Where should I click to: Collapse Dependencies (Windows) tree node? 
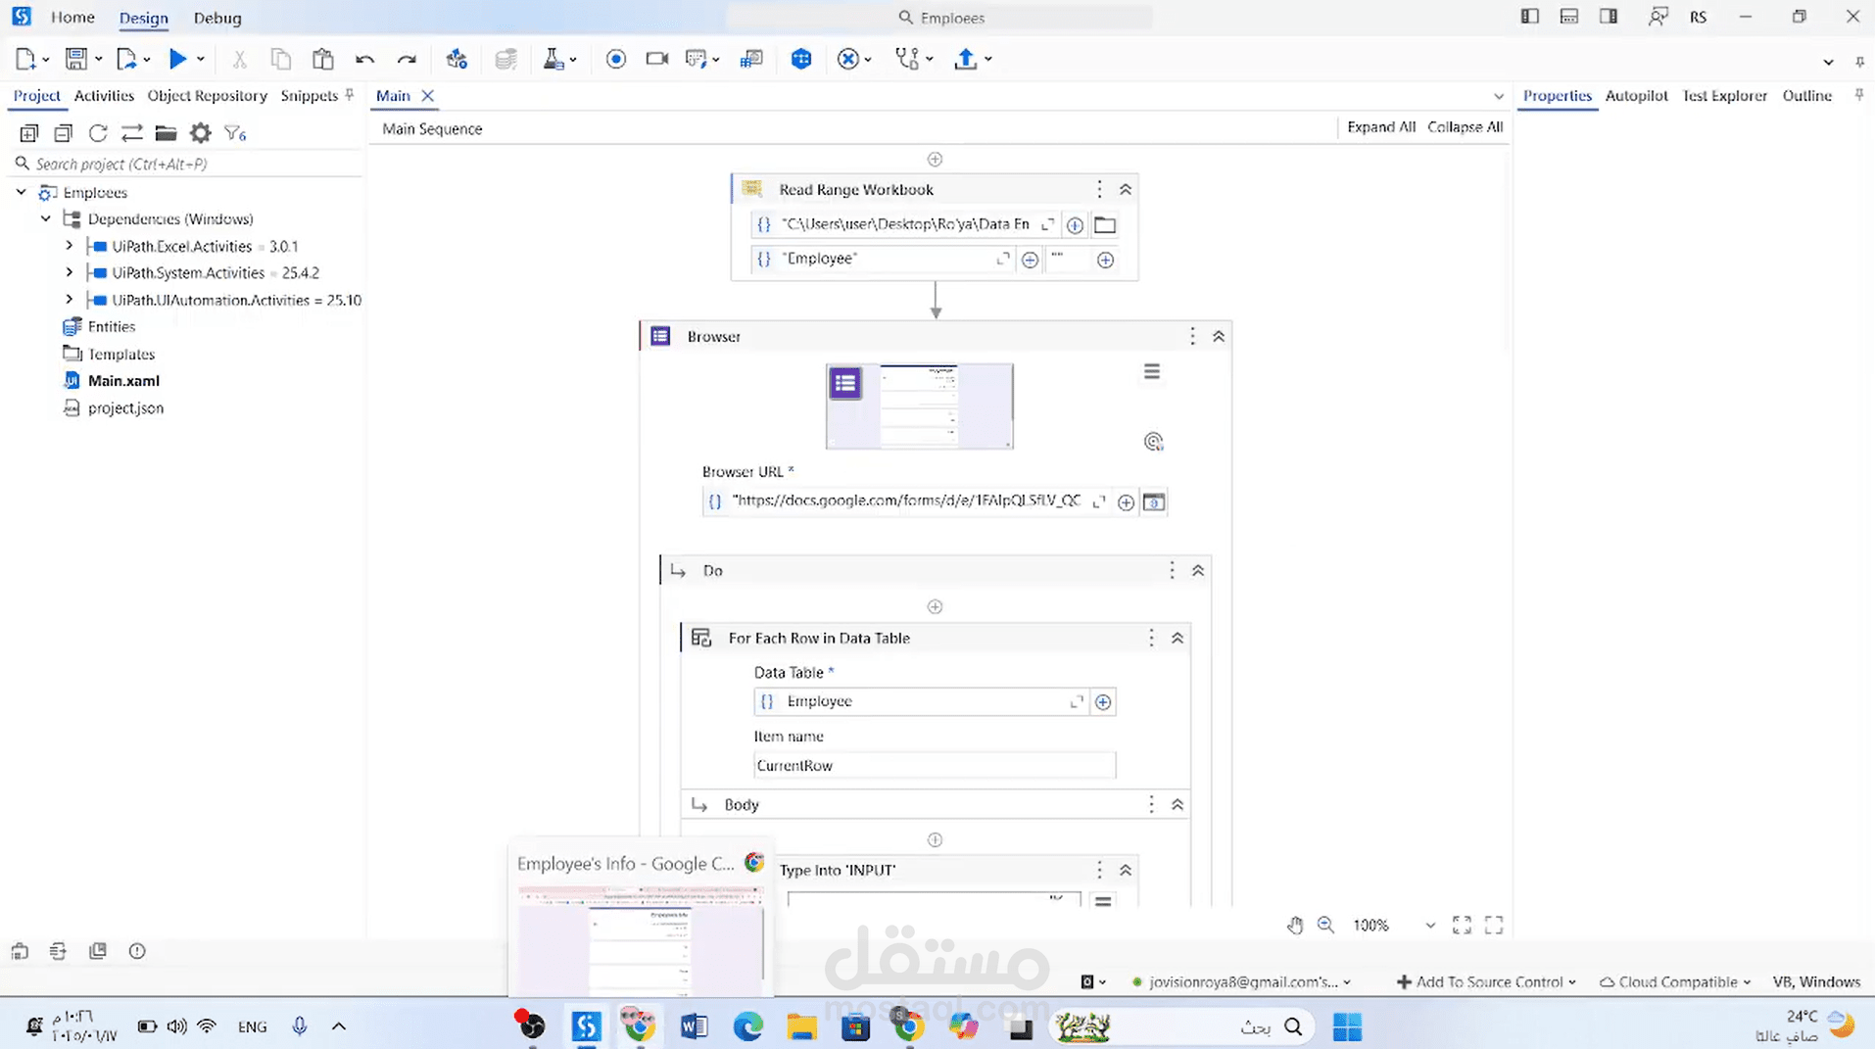point(46,219)
